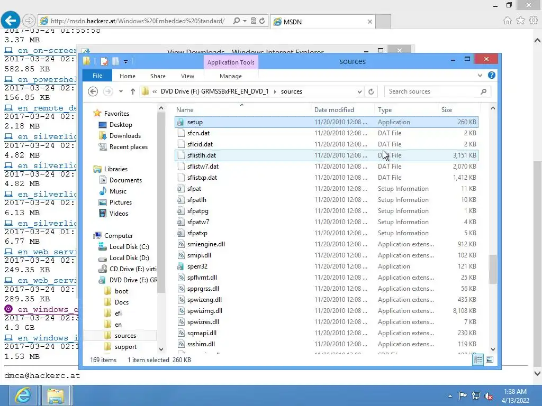Open the Home ribbon tab
Screen dimensions: 542x406
tap(128, 76)
